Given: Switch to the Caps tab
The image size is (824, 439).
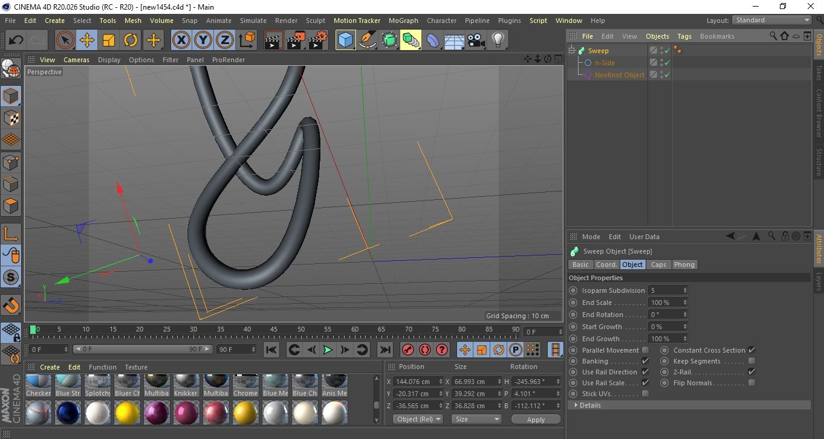Looking at the screenshot, I should (x=658, y=264).
